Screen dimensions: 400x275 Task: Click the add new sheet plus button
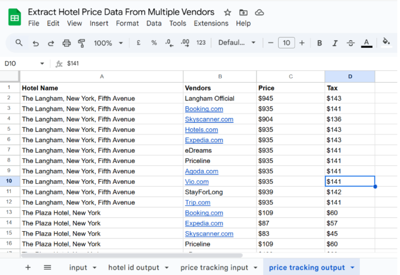(28, 268)
